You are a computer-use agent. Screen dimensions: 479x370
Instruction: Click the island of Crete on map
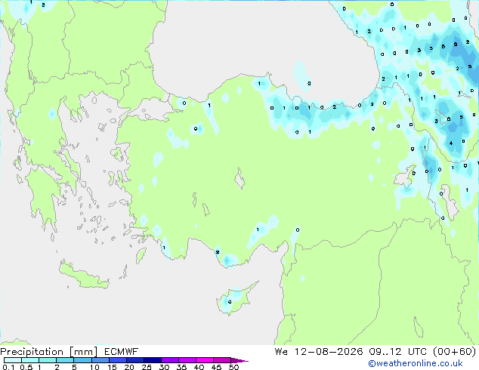click(84, 276)
